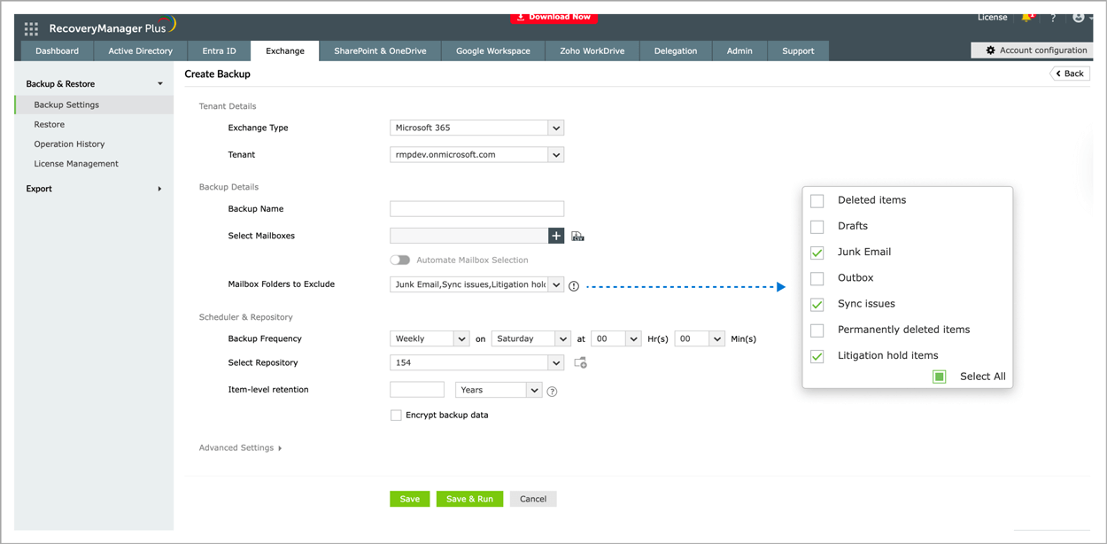Click the Item-level retention number field
Image resolution: width=1107 pixels, height=544 pixels.
[x=417, y=390]
